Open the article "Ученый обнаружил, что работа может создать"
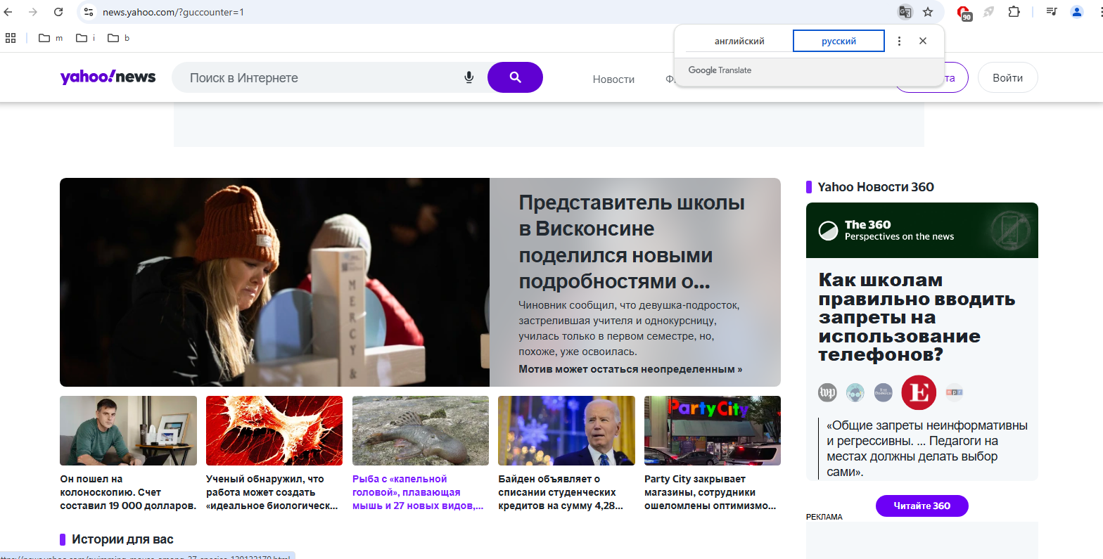This screenshot has width=1103, height=559. 274,492
